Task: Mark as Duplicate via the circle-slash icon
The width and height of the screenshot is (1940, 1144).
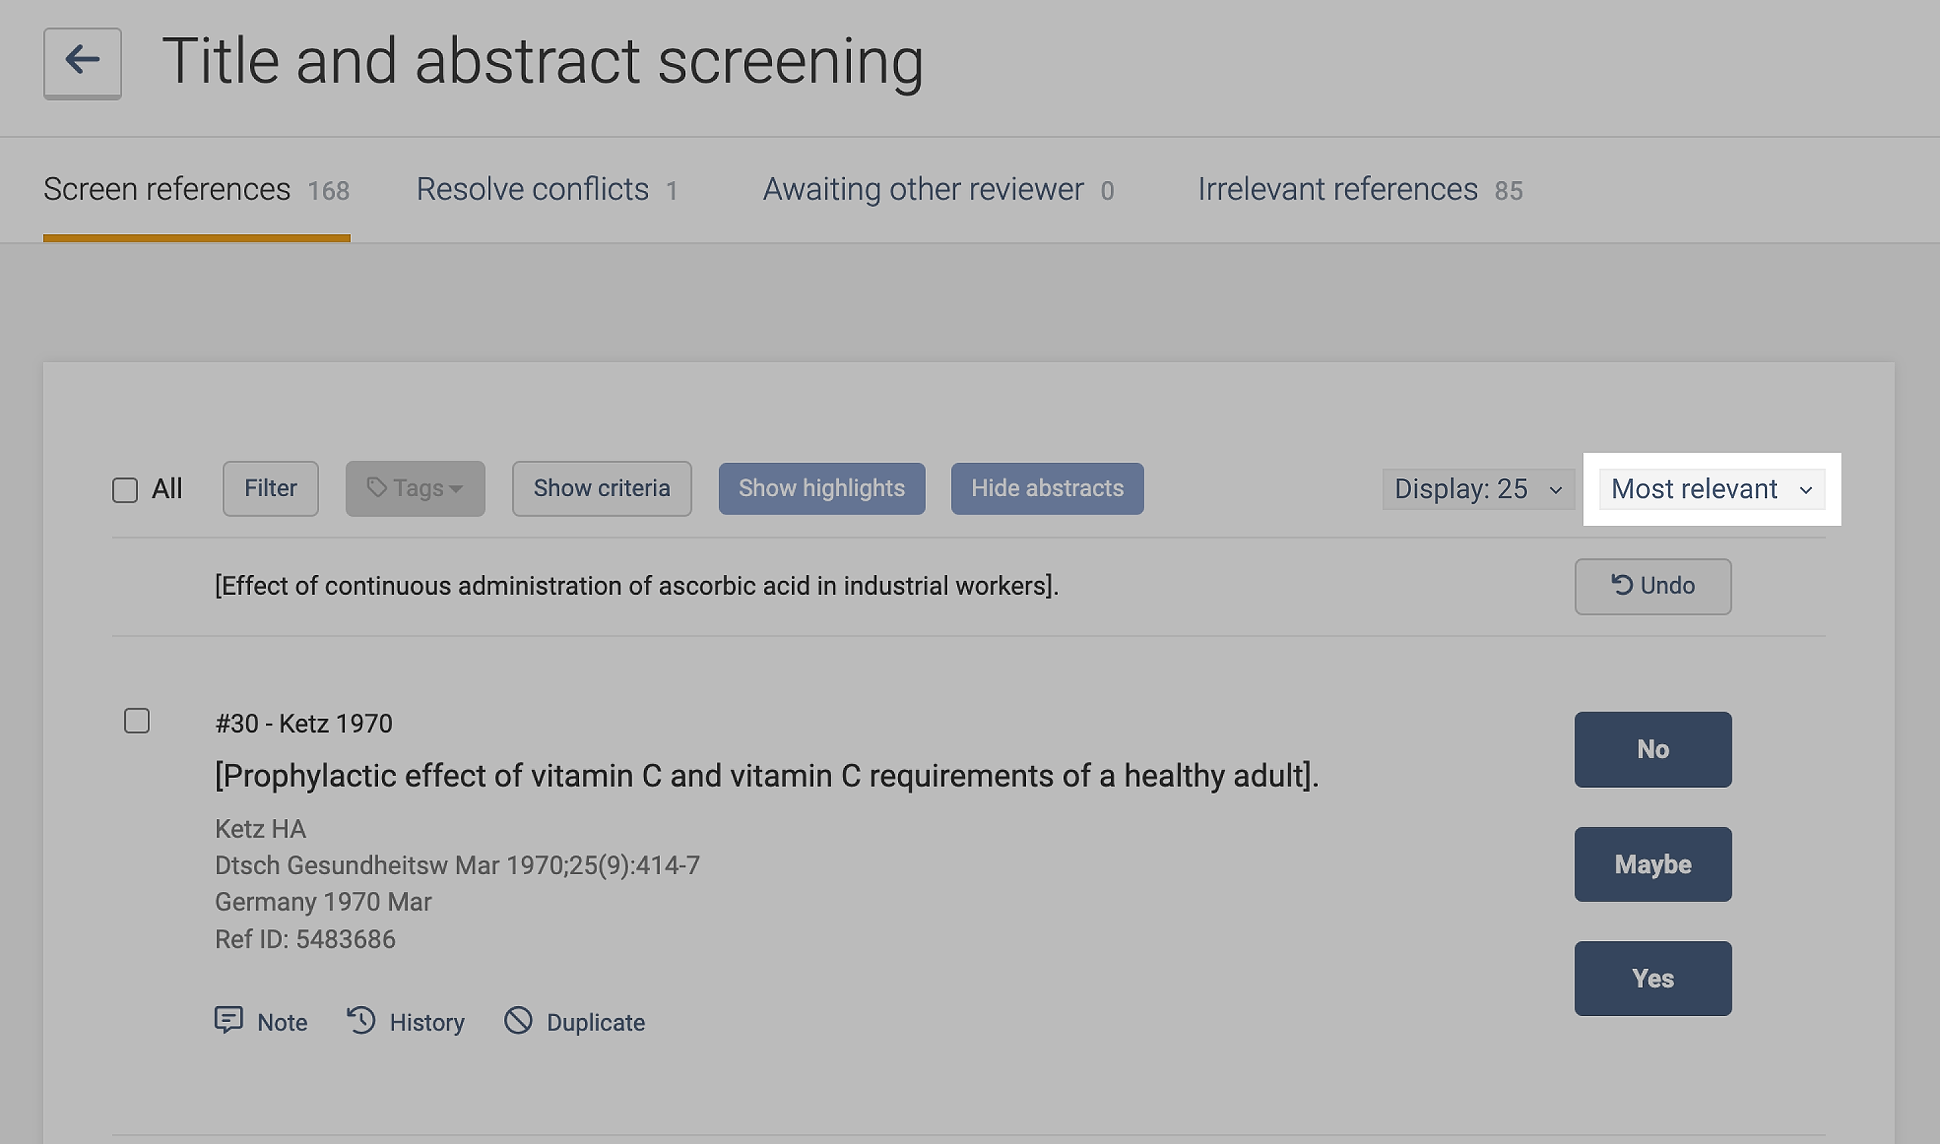Action: tap(518, 1020)
